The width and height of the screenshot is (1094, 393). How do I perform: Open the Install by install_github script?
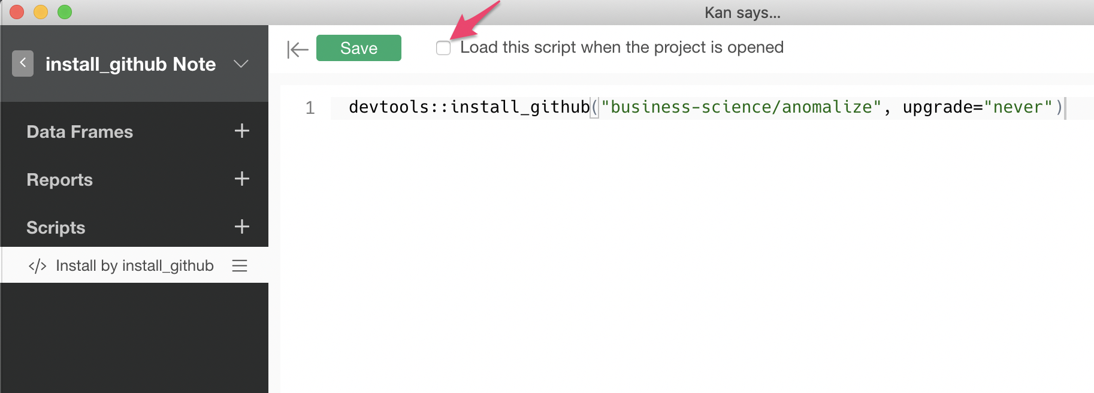(x=134, y=265)
